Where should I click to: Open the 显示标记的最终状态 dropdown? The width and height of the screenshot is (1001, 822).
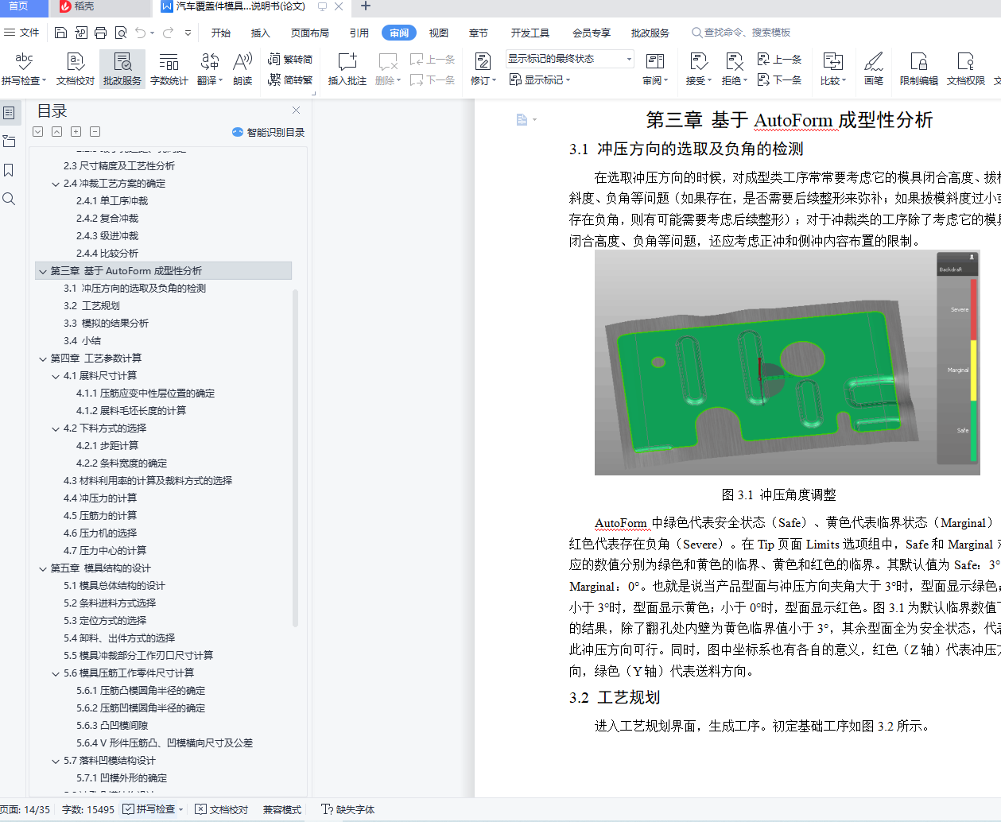click(570, 59)
